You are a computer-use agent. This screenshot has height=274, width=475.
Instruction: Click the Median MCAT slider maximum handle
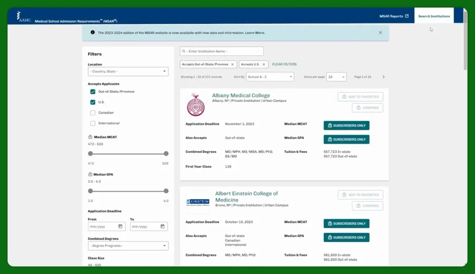pos(166,154)
